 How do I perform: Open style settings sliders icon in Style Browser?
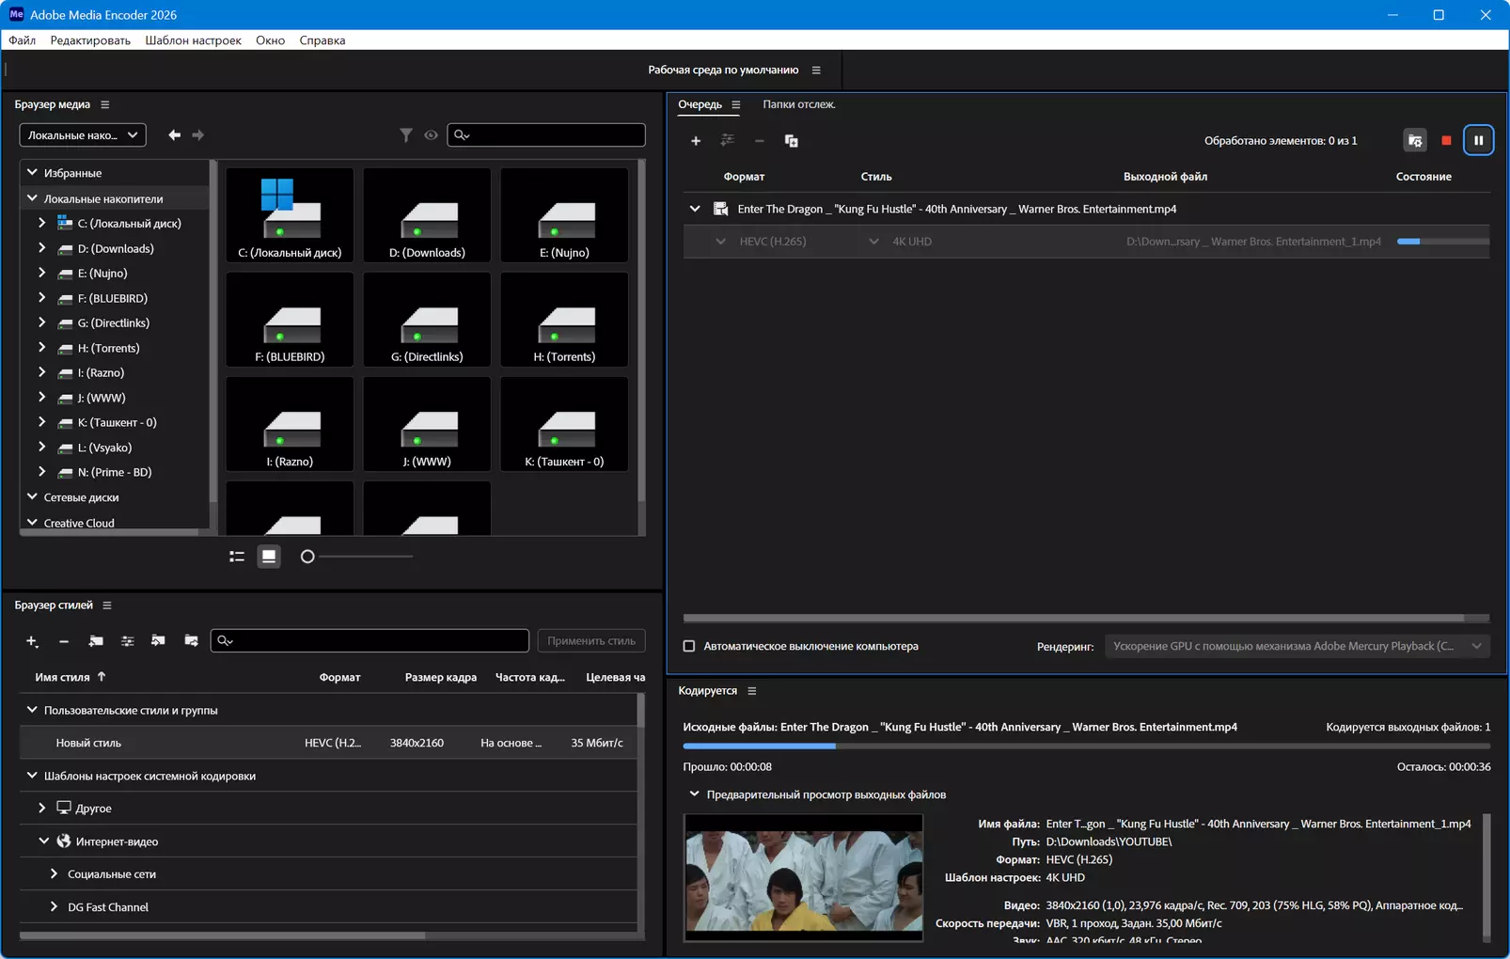[128, 641]
